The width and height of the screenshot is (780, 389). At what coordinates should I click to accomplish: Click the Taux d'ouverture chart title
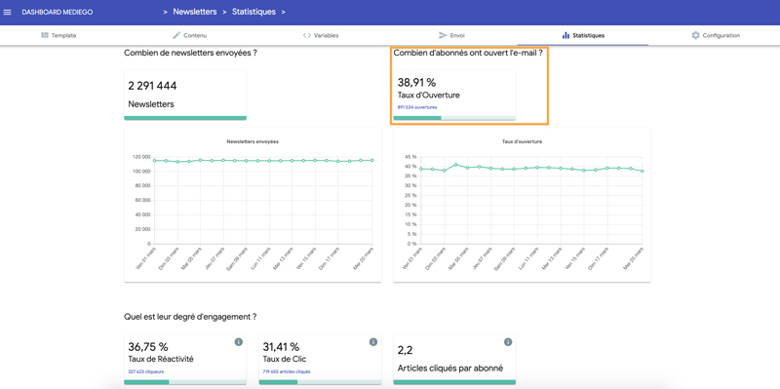click(x=522, y=141)
